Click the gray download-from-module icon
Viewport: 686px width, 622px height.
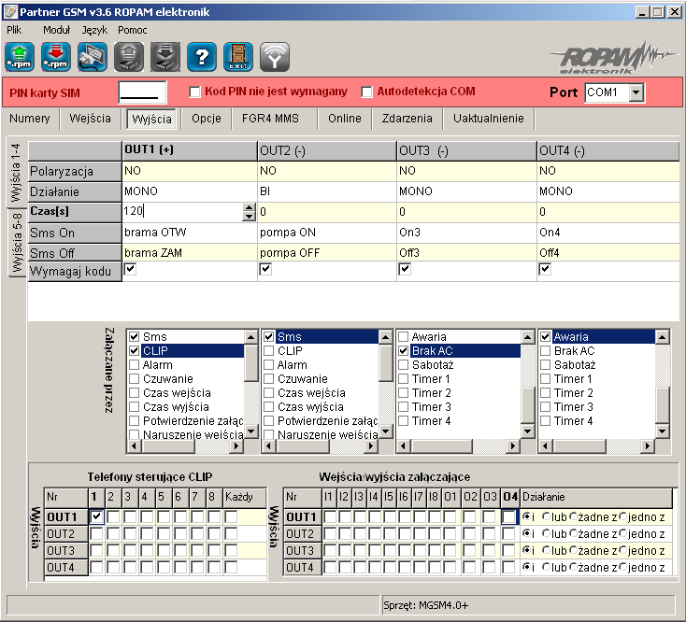pyautogui.click(x=164, y=57)
